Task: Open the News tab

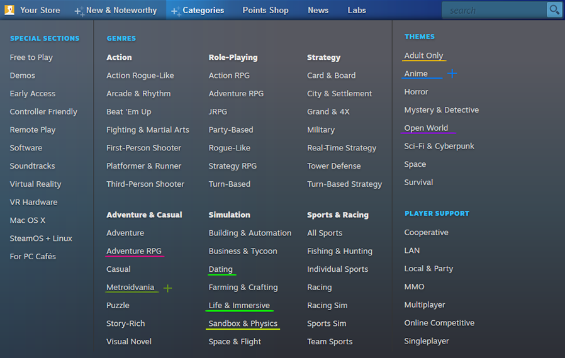Action: (318, 10)
